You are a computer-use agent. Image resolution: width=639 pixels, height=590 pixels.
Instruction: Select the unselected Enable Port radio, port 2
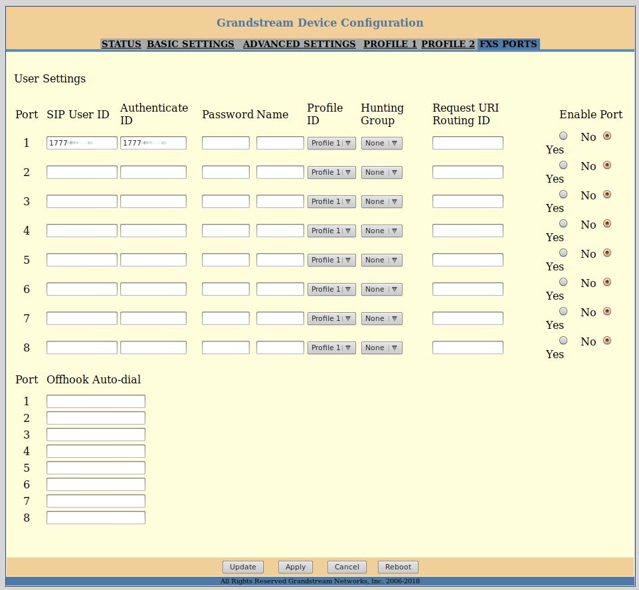click(563, 165)
